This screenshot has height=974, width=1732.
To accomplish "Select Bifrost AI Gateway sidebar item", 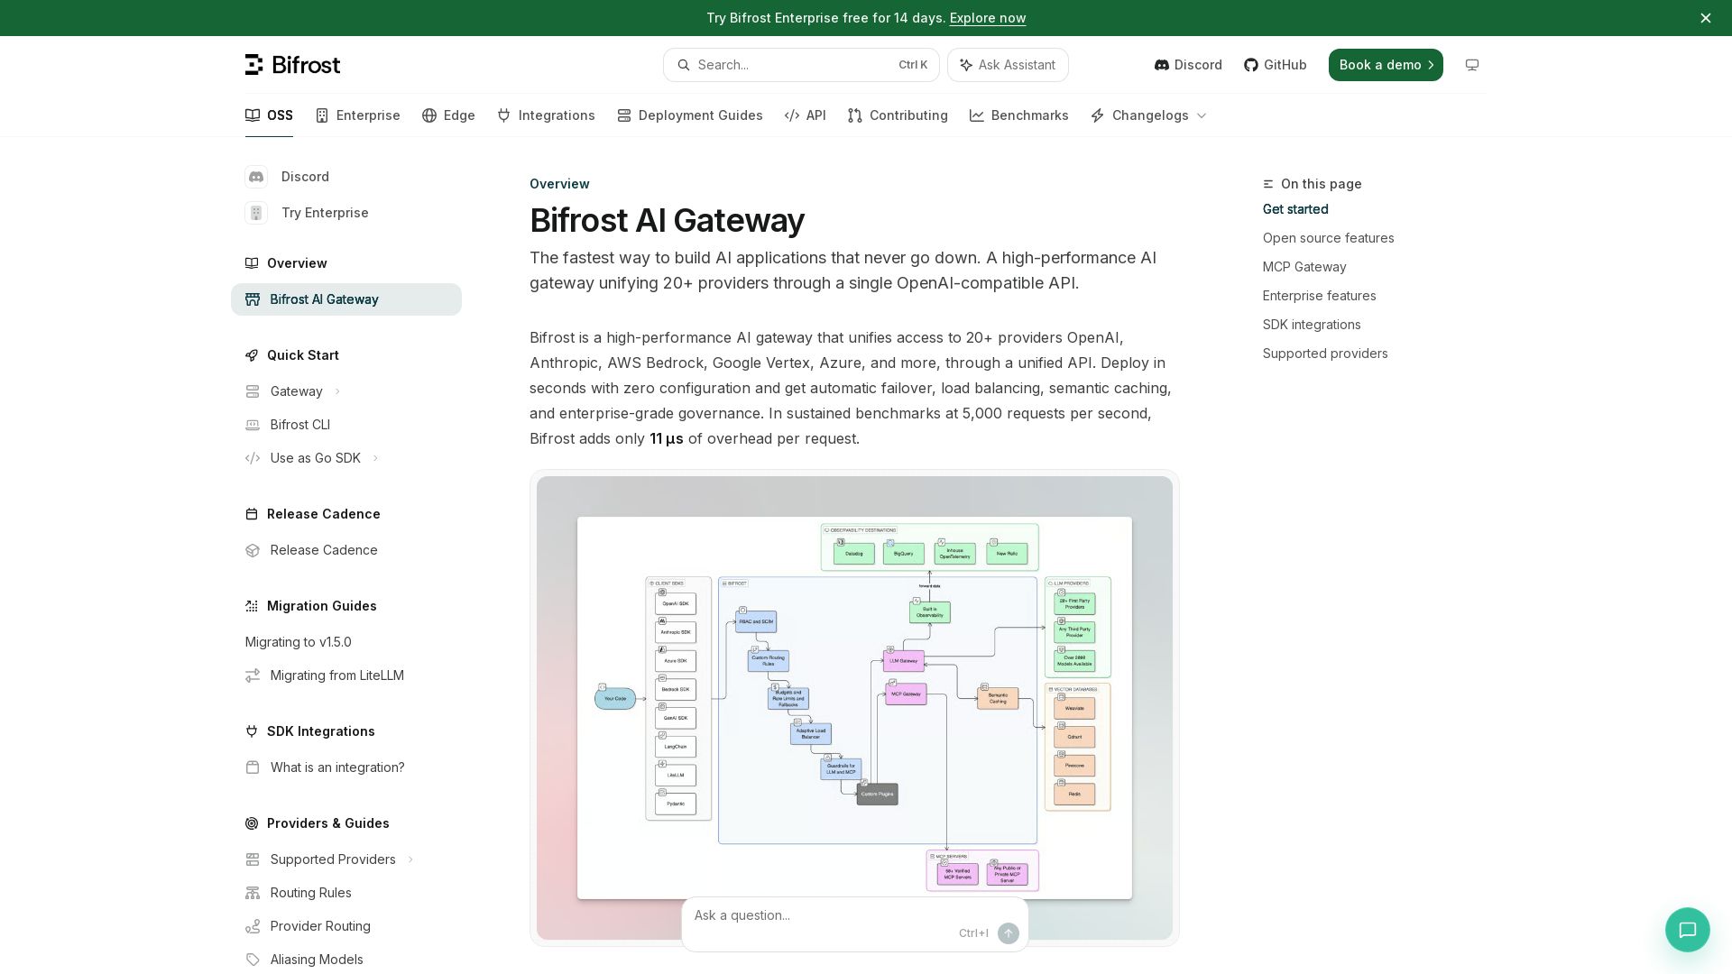I will (346, 299).
